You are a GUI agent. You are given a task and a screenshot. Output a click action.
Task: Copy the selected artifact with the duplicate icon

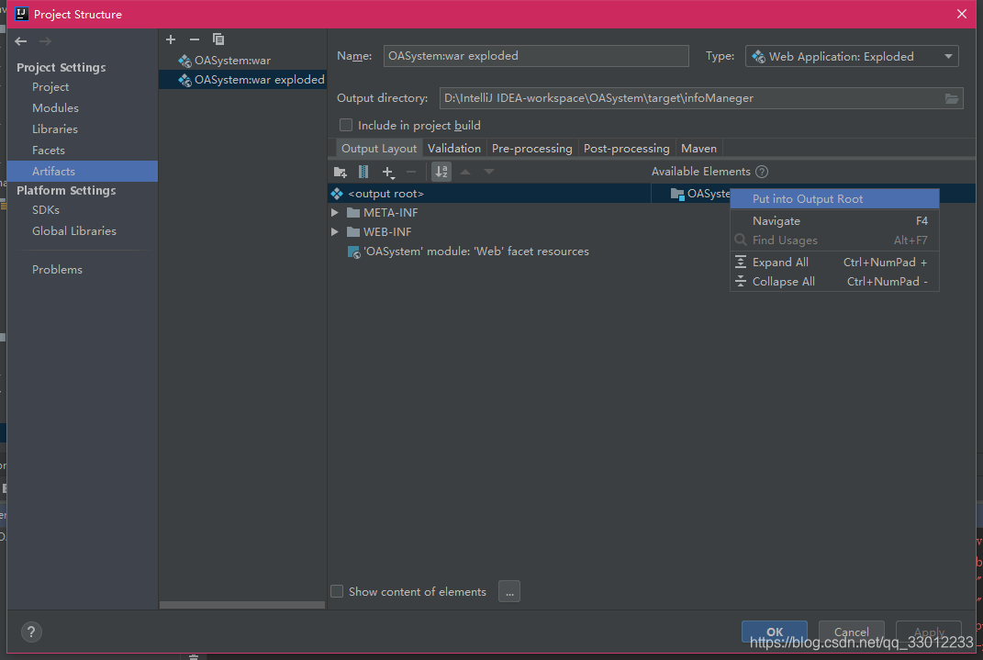pyautogui.click(x=218, y=39)
